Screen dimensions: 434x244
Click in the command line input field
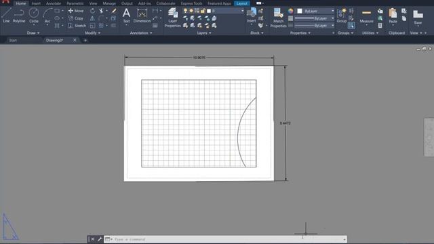229,239
